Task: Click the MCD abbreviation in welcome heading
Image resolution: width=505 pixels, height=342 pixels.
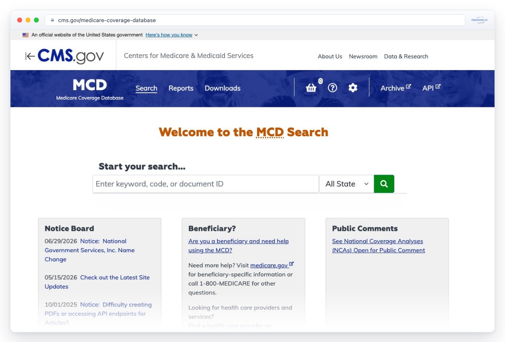Action: tap(270, 132)
